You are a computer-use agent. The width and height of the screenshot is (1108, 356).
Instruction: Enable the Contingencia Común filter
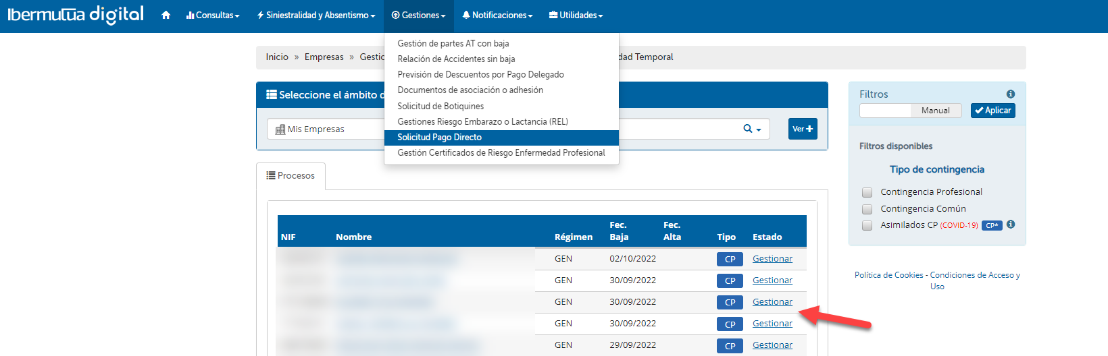click(867, 209)
